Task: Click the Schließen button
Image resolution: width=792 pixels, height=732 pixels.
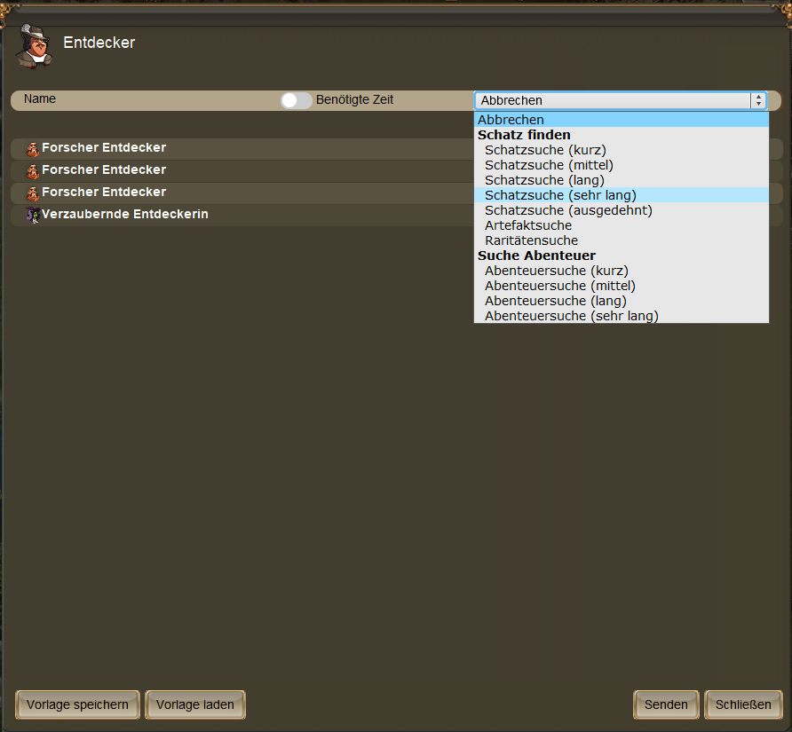Action: (x=743, y=704)
